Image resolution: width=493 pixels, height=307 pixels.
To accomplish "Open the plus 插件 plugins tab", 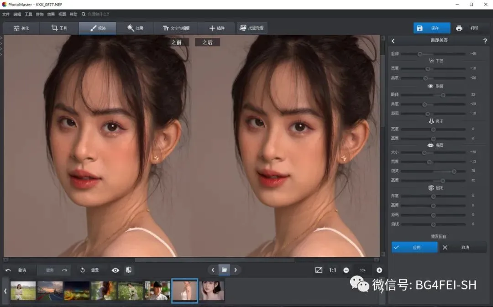I will (x=217, y=28).
